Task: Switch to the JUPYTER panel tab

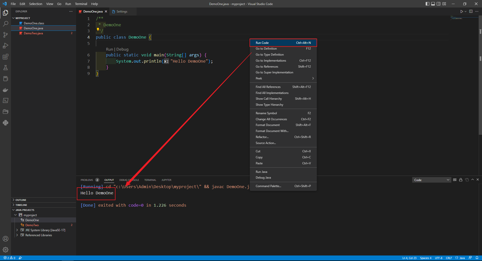Action: [x=166, y=180]
